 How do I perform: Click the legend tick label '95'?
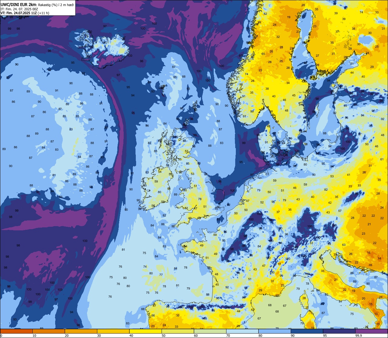pos(325,336)
